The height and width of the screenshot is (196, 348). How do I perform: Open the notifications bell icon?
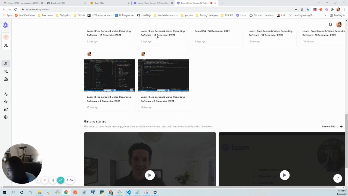click(x=330, y=24)
